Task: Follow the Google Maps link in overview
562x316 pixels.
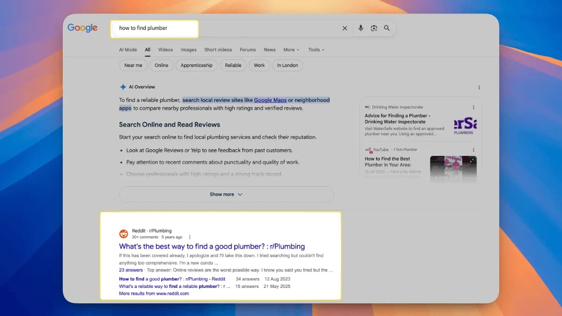Action: (270, 100)
